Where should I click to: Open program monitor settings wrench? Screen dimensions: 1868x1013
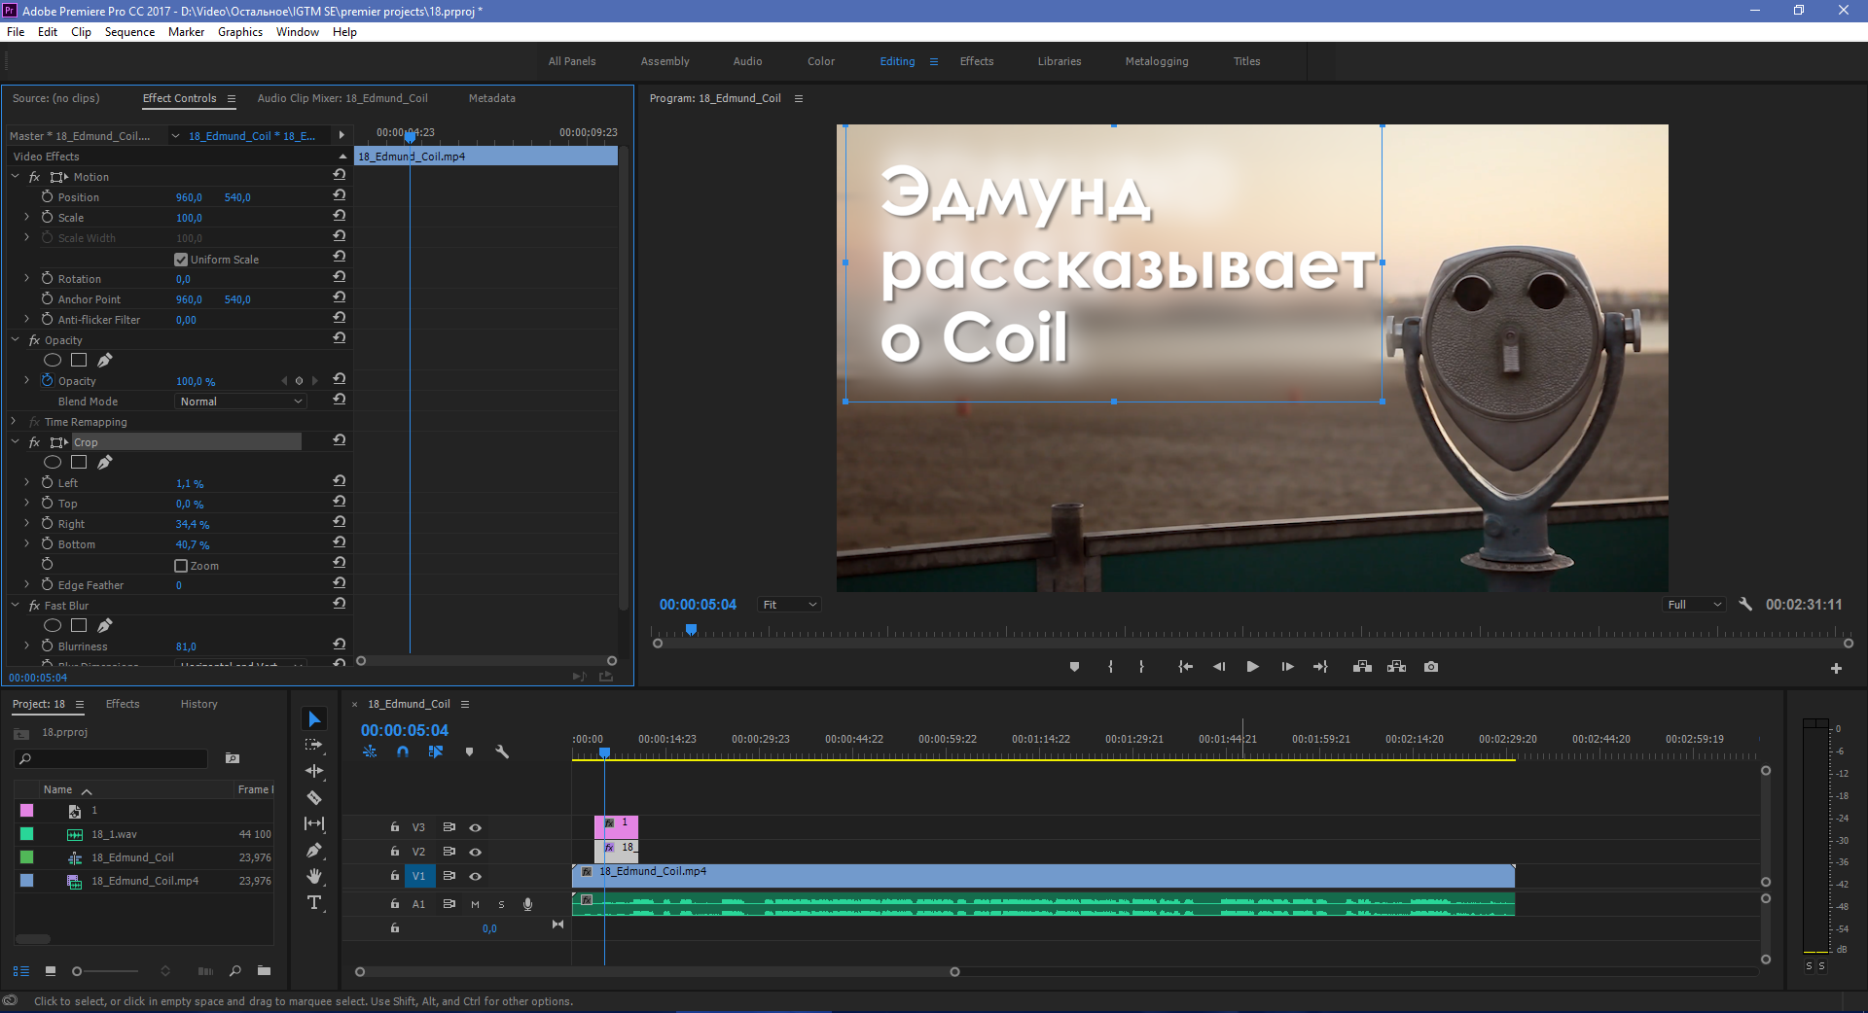pos(1745,605)
